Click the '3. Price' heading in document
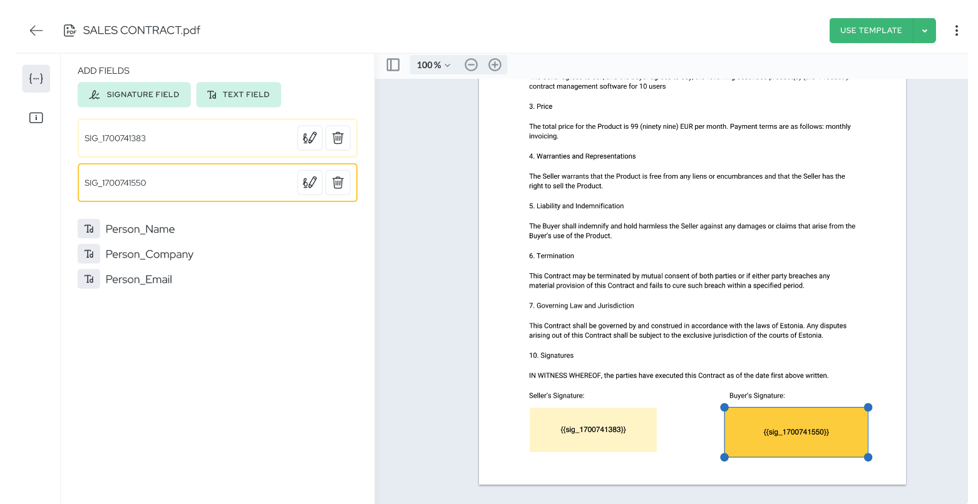The height and width of the screenshot is (504, 978). click(x=540, y=107)
